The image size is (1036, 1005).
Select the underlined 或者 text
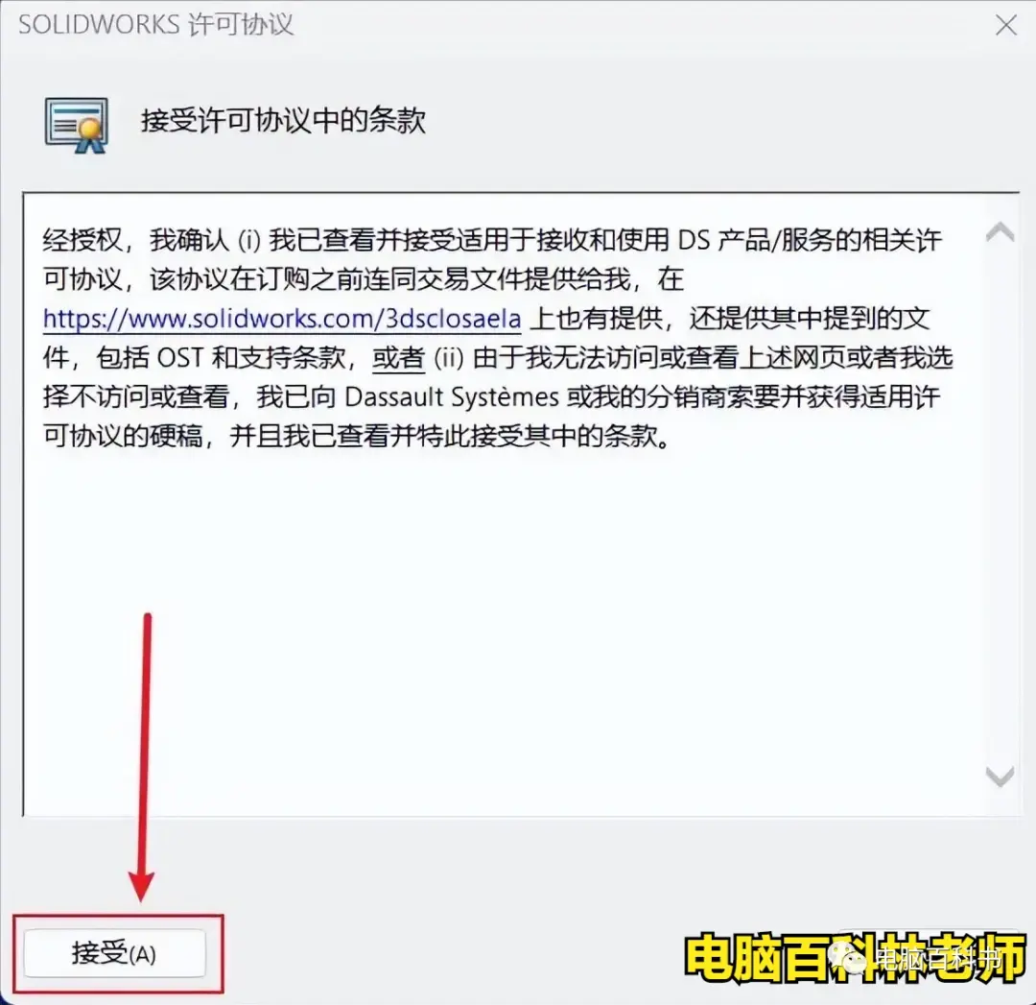pyautogui.click(x=398, y=358)
